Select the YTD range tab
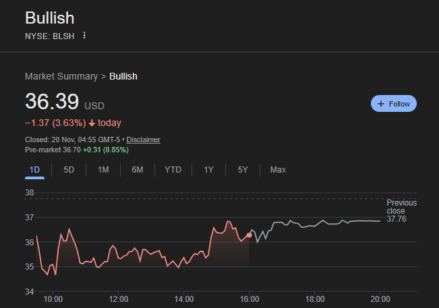This screenshot has height=308, width=439. 173,170
